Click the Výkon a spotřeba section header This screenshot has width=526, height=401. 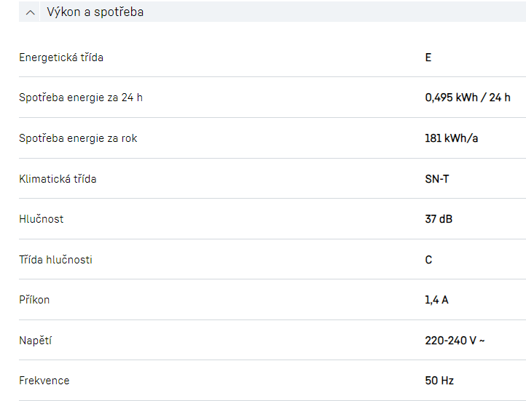(95, 12)
